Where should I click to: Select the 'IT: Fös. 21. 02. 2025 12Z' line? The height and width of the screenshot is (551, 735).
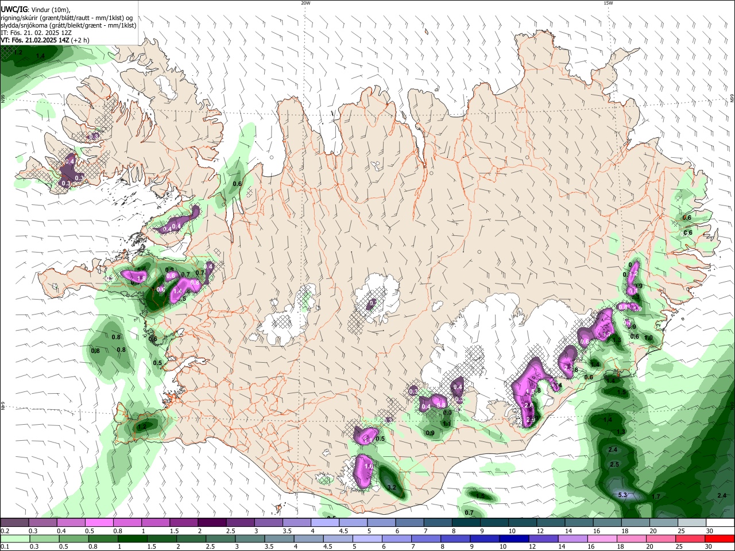tap(36, 33)
